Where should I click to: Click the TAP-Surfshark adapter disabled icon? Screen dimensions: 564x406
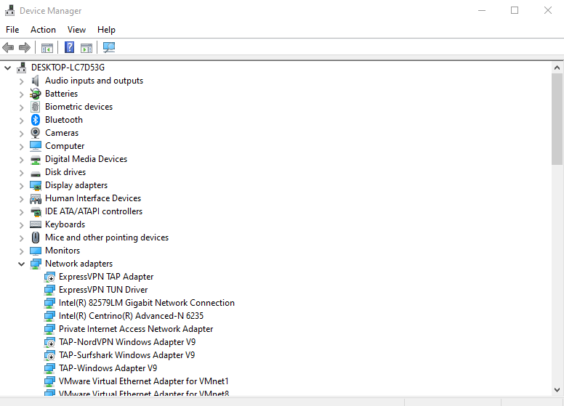[x=49, y=355]
